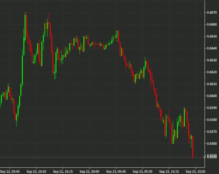Click the 0.6570 price axis label
219x174 pixels.
coord(211,132)
